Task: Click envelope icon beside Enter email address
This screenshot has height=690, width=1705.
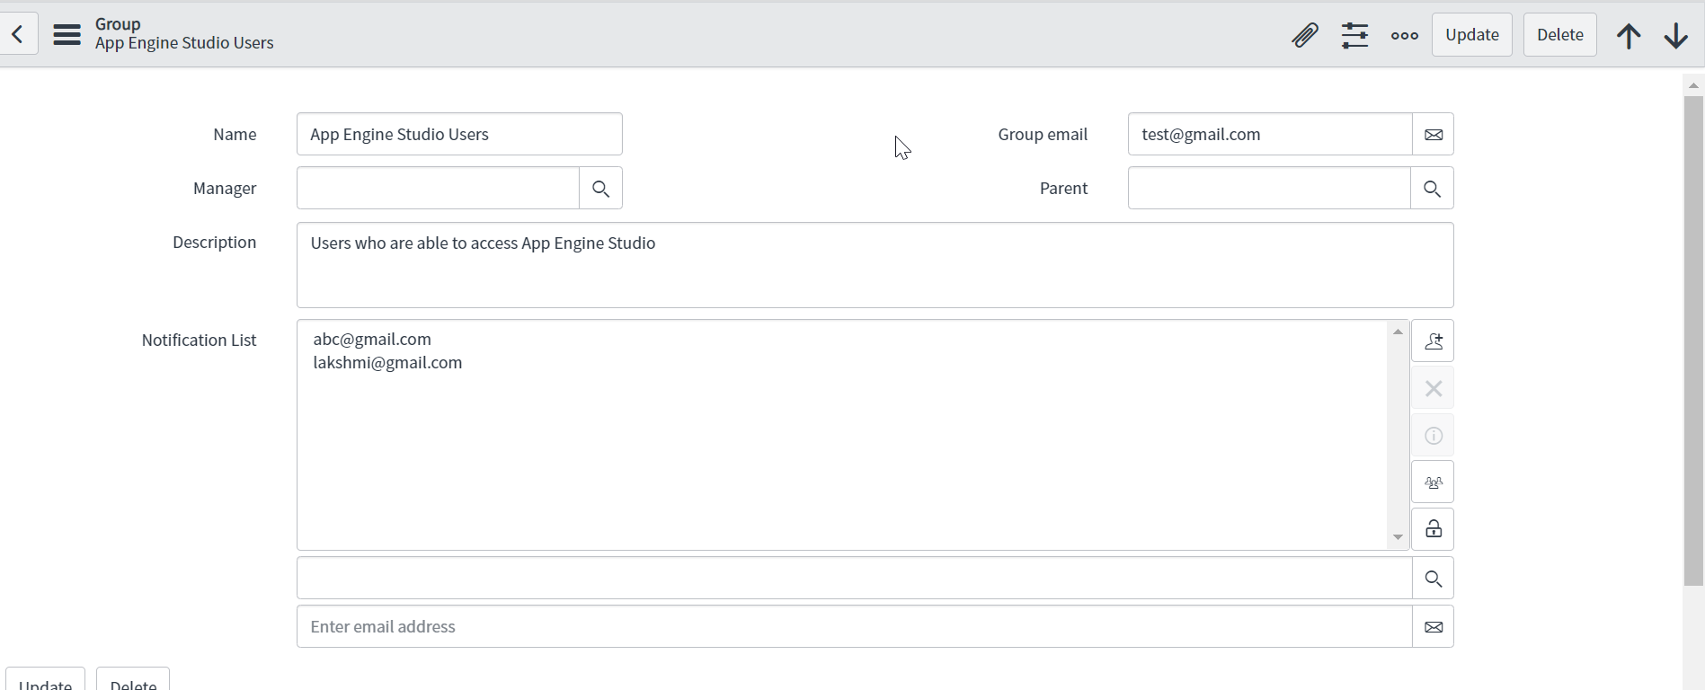Action: coord(1433,627)
